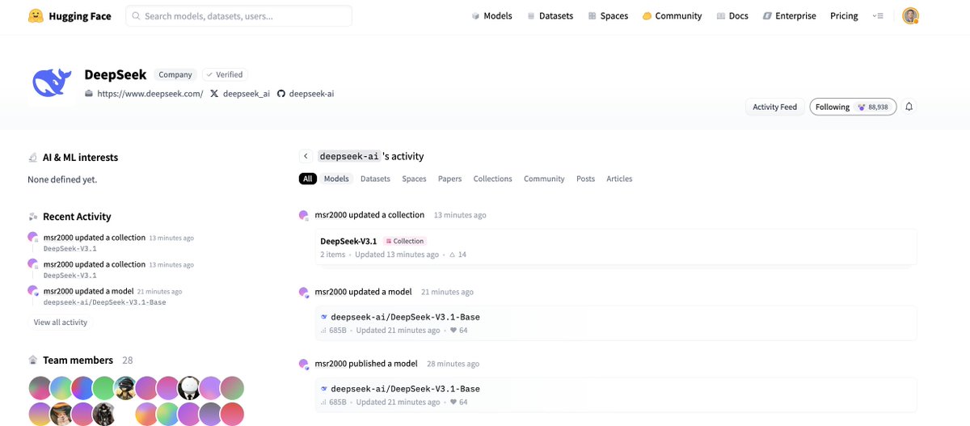Upvote the DeepSeek-V3.1 collection

pos(458,255)
